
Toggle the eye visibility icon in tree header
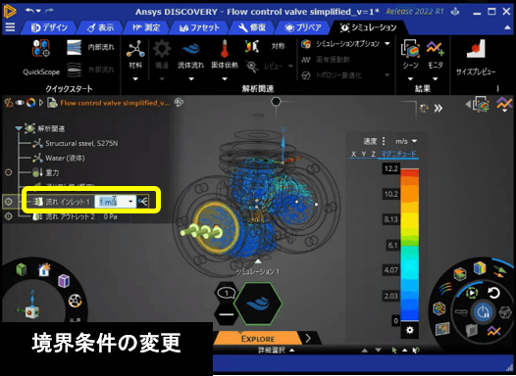(x=20, y=103)
